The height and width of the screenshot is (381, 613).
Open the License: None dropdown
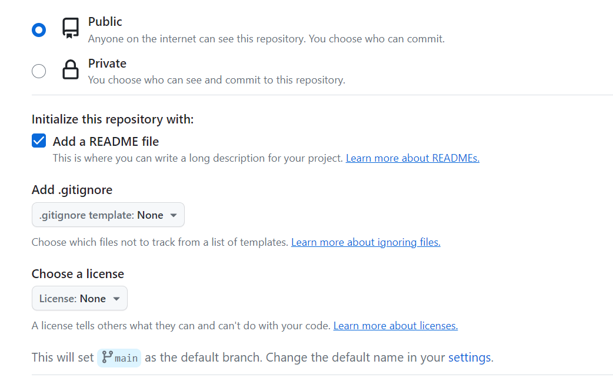pos(79,299)
